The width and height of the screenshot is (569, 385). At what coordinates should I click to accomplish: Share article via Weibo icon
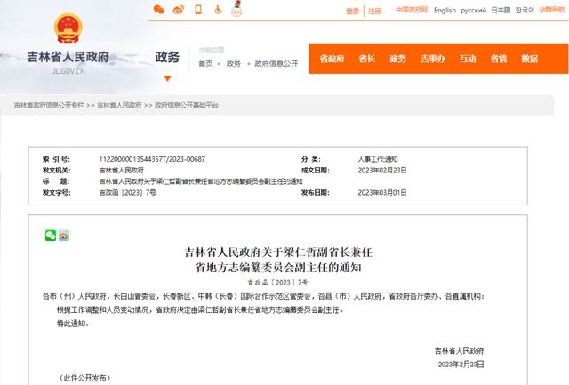[x=63, y=236]
